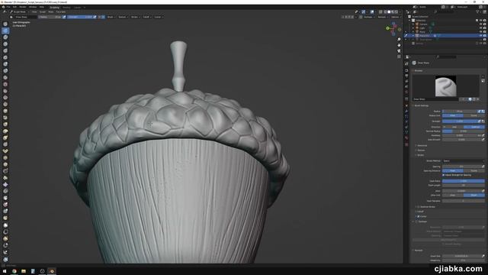Select the Pinch brush tool
Screen dimensions: 488x275
click(x=5, y=118)
